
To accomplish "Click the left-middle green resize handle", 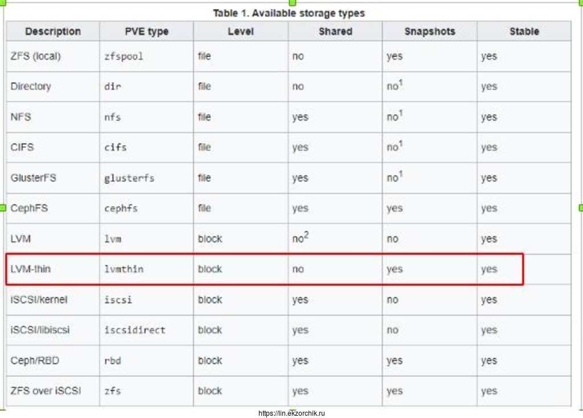I will [x=2, y=208].
